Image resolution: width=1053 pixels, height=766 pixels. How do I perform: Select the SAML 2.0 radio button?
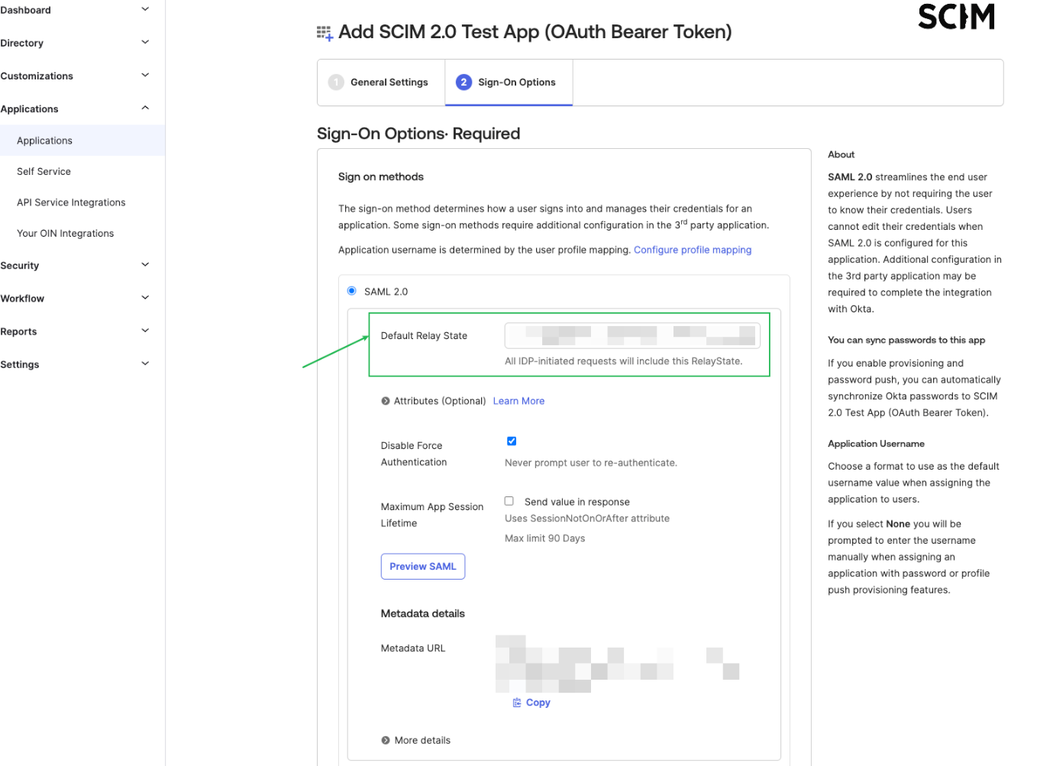pos(351,290)
